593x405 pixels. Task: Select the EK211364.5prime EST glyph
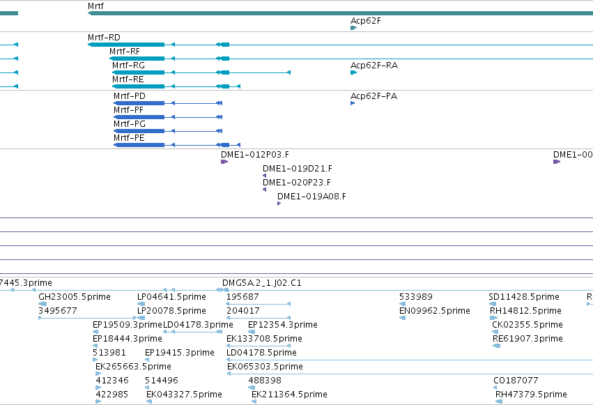point(254,402)
